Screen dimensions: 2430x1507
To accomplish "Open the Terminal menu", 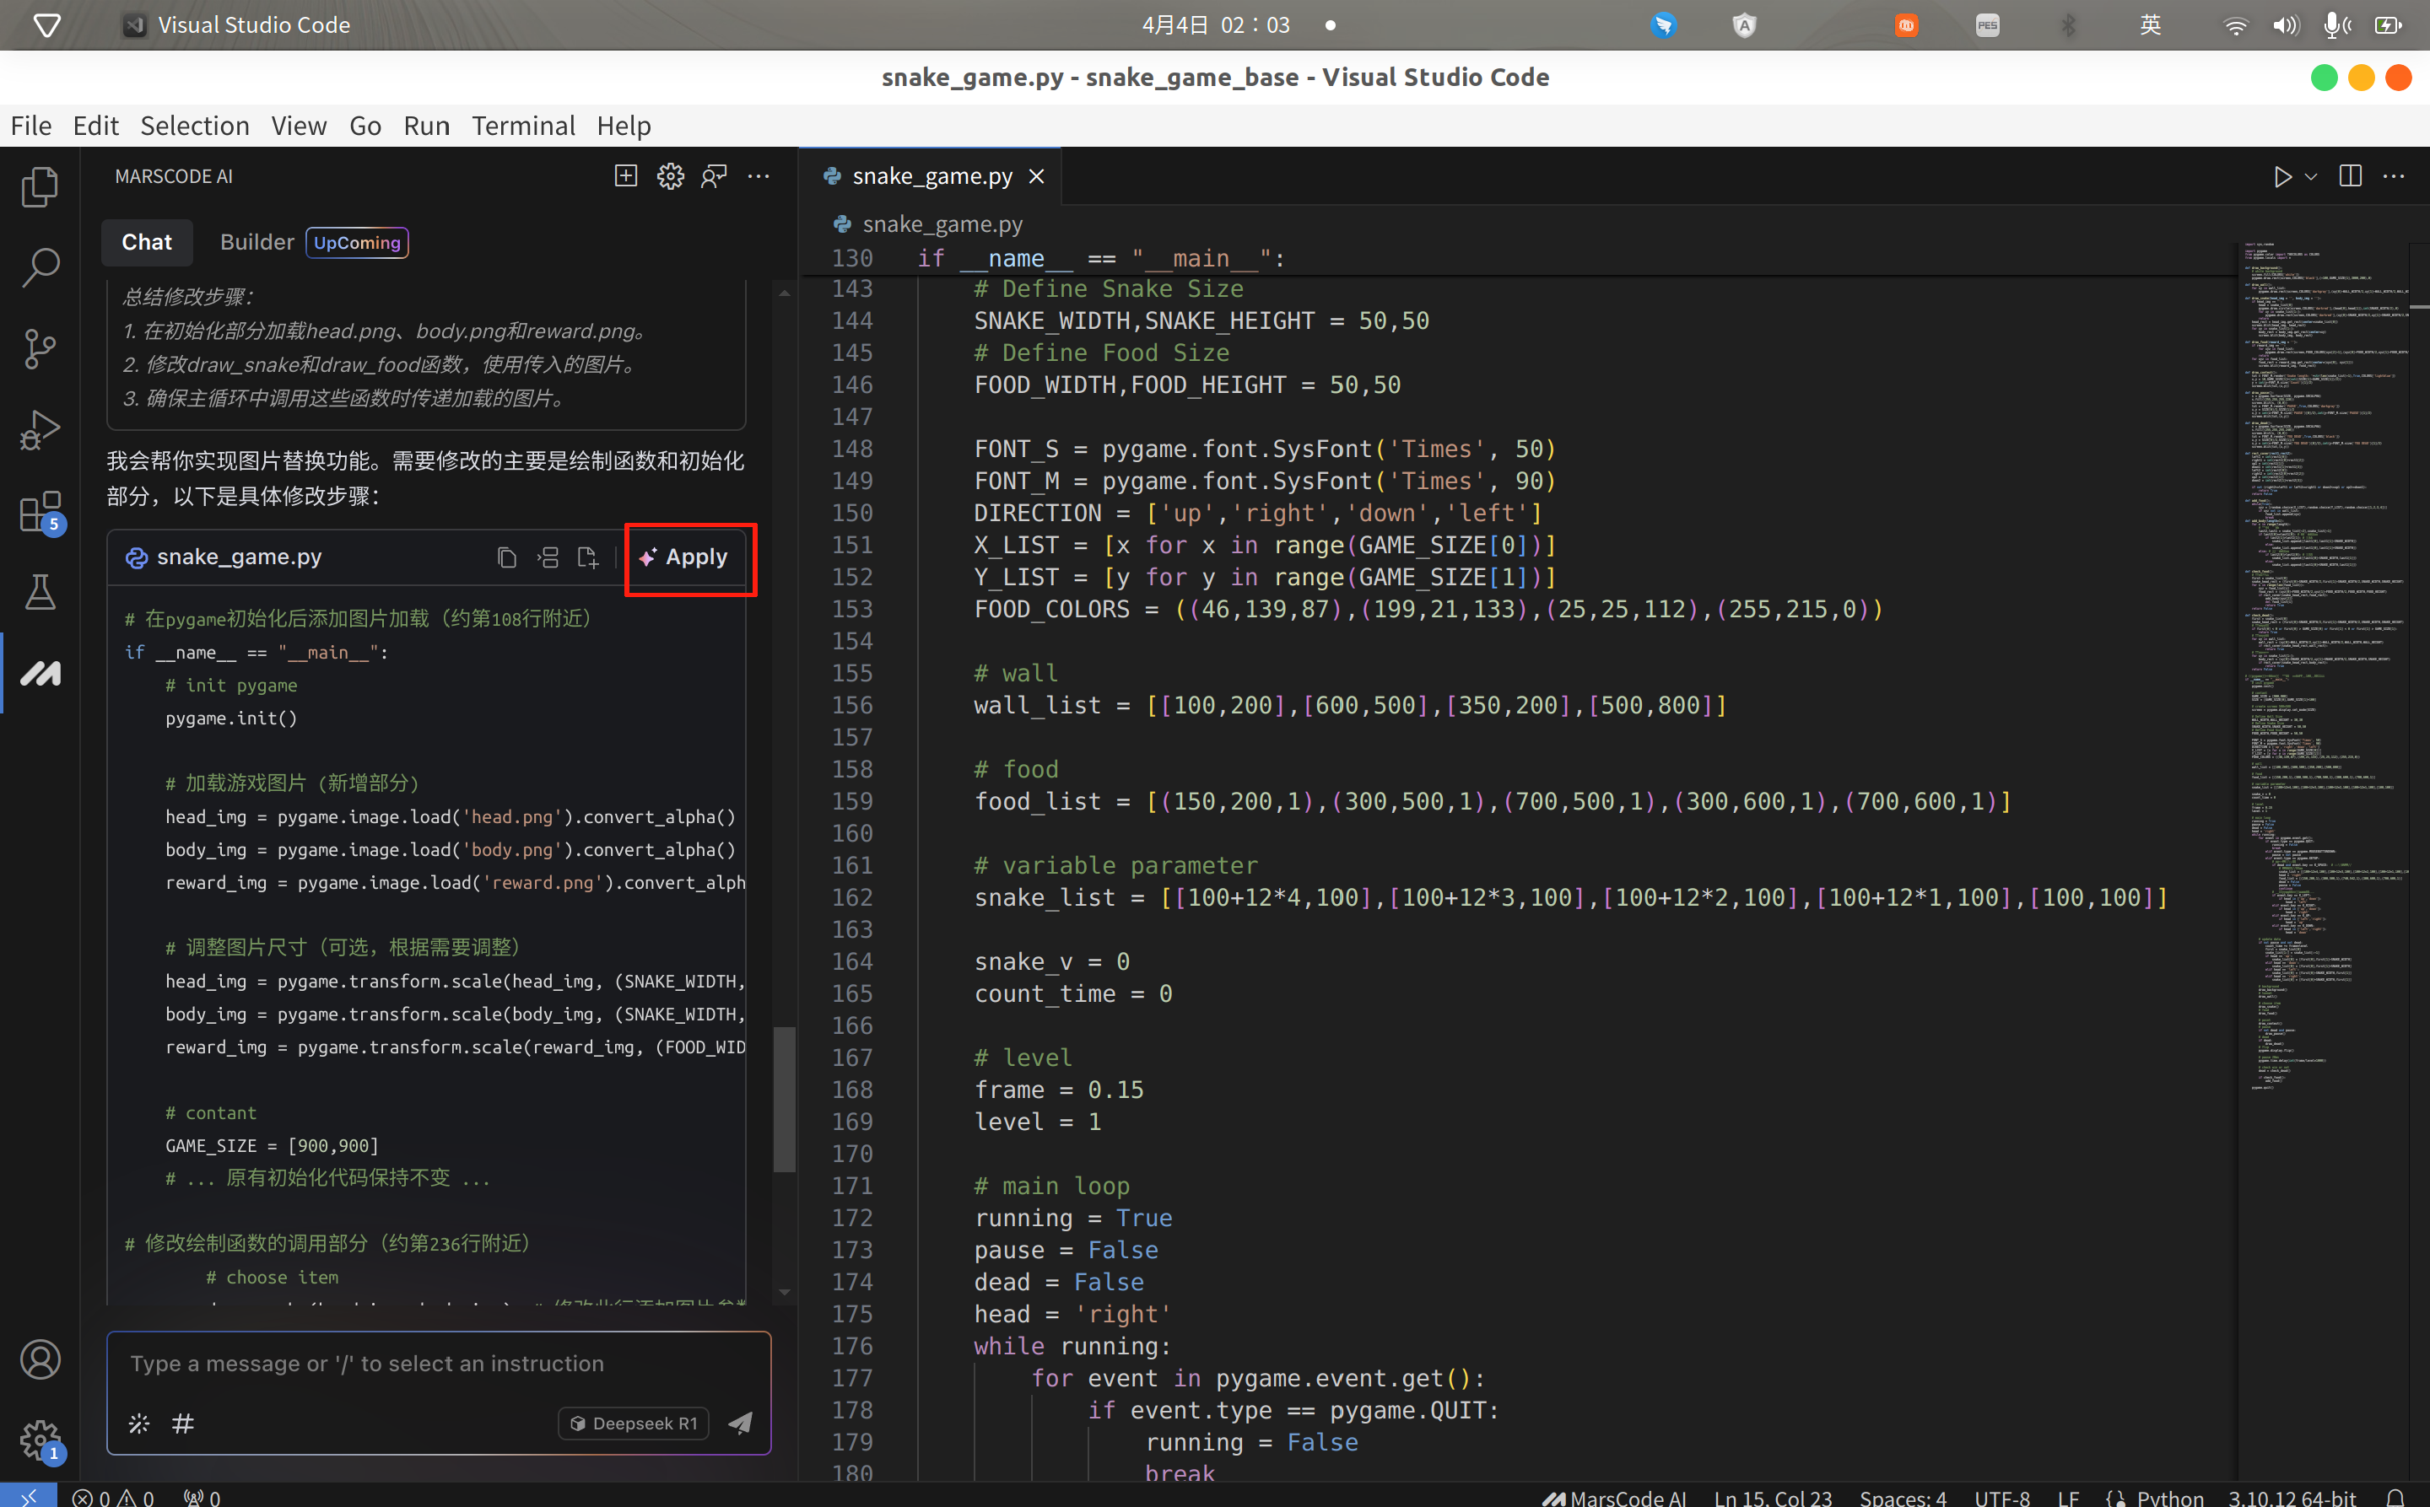I will tap(522, 126).
